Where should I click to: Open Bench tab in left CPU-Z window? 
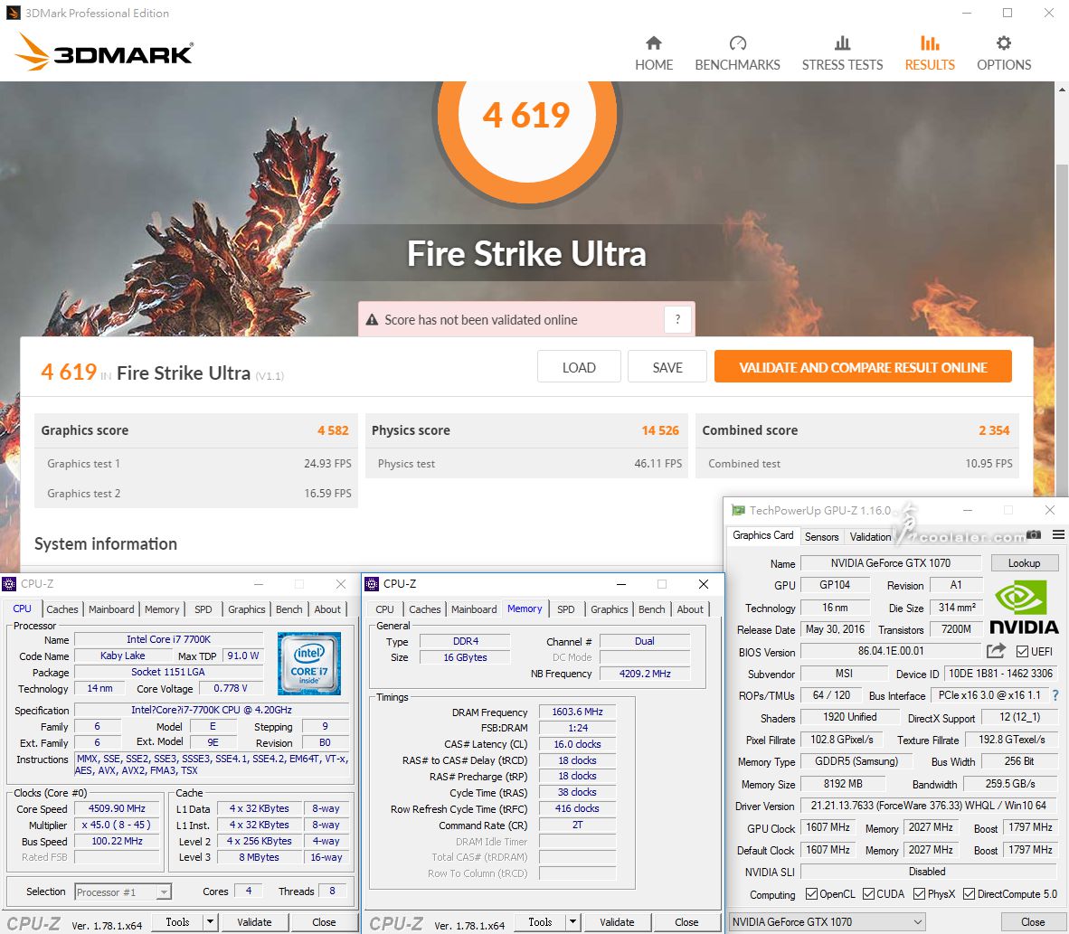coord(289,609)
